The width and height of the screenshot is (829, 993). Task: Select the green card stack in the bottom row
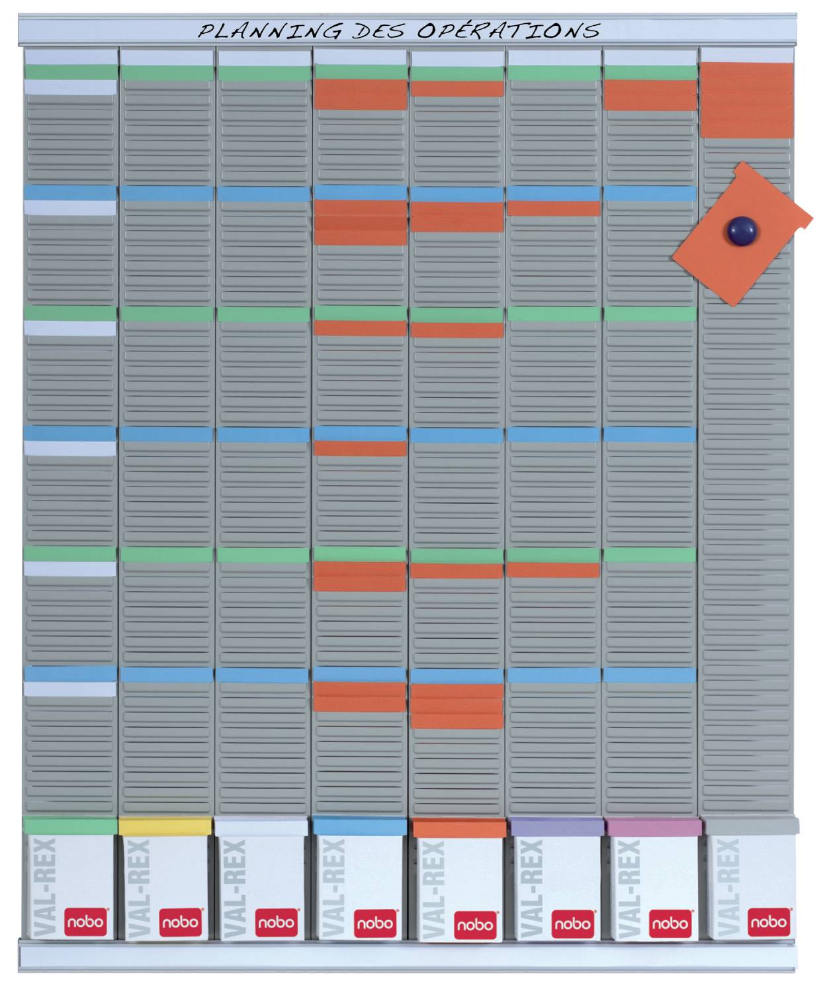tap(70, 826)
